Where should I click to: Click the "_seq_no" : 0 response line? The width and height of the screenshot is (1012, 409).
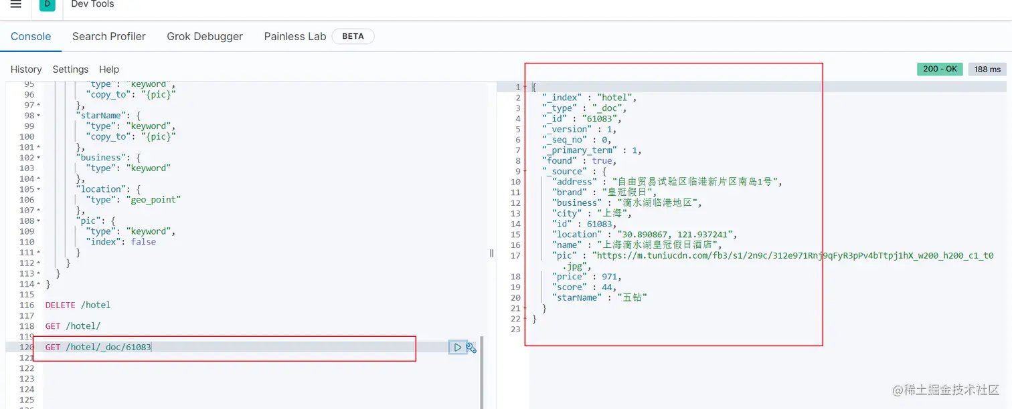click(x=576, y=140)
